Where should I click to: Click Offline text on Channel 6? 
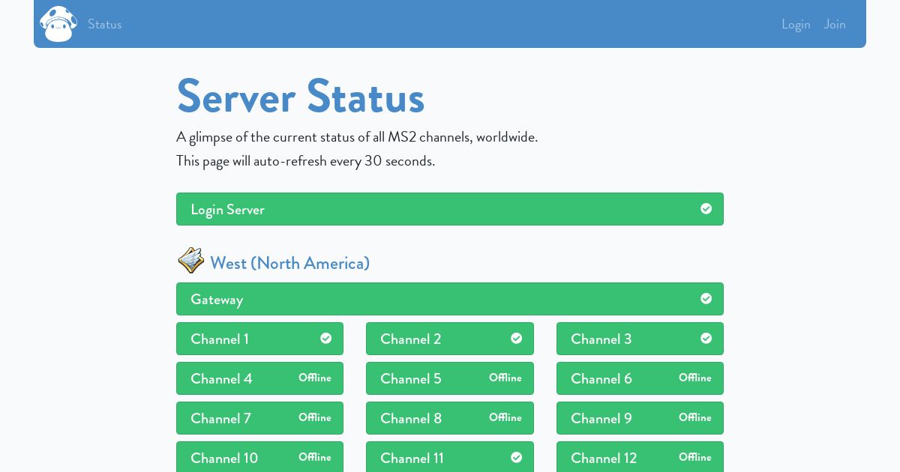[695, 378]
